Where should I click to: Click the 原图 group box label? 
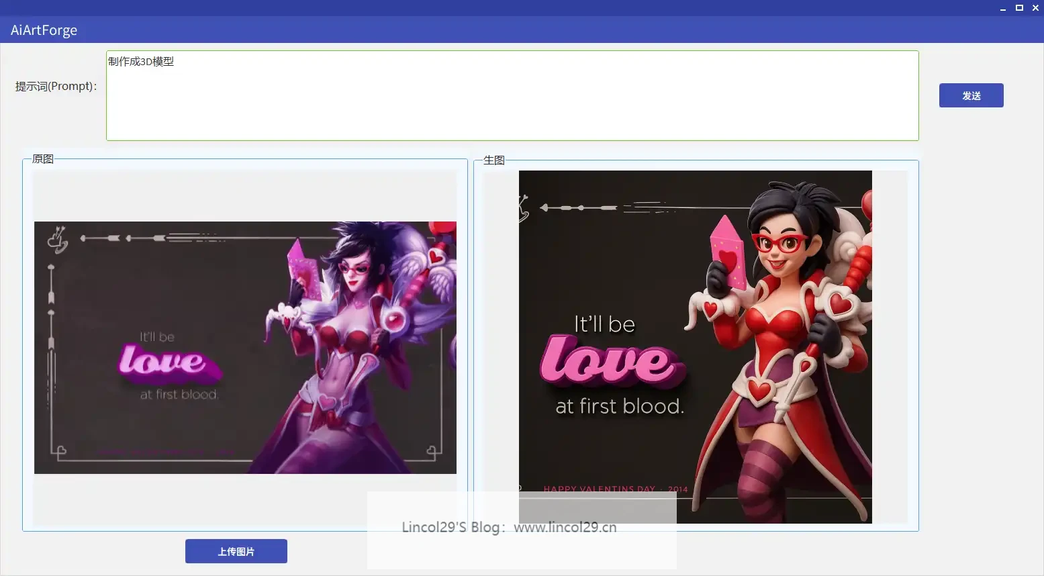coord(43,159)
